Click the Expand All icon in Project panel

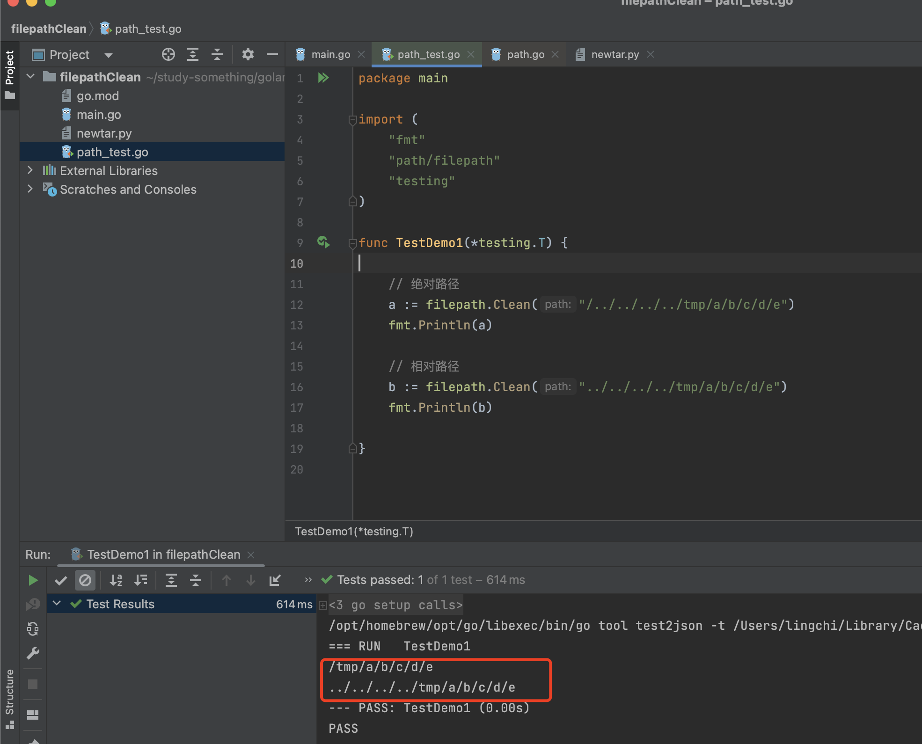point(193,55)
